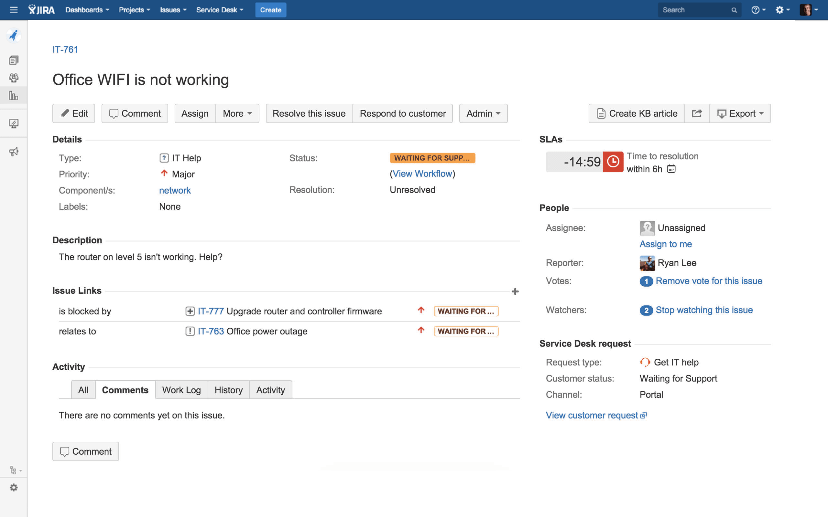Open project settings via the gear icon
828x517 pixels.
click(14, 488)
